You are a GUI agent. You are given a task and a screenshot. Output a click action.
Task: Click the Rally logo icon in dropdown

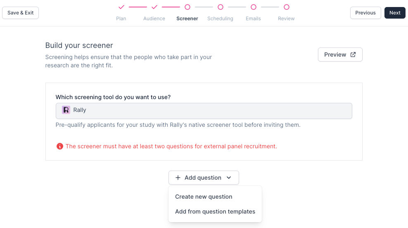tap(66, 110)
